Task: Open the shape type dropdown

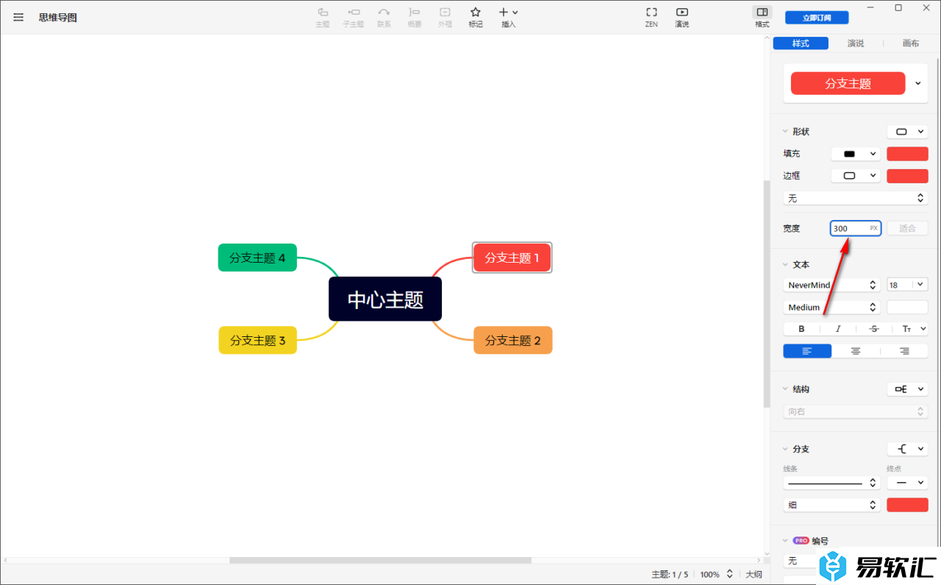Action: point(907,132)
